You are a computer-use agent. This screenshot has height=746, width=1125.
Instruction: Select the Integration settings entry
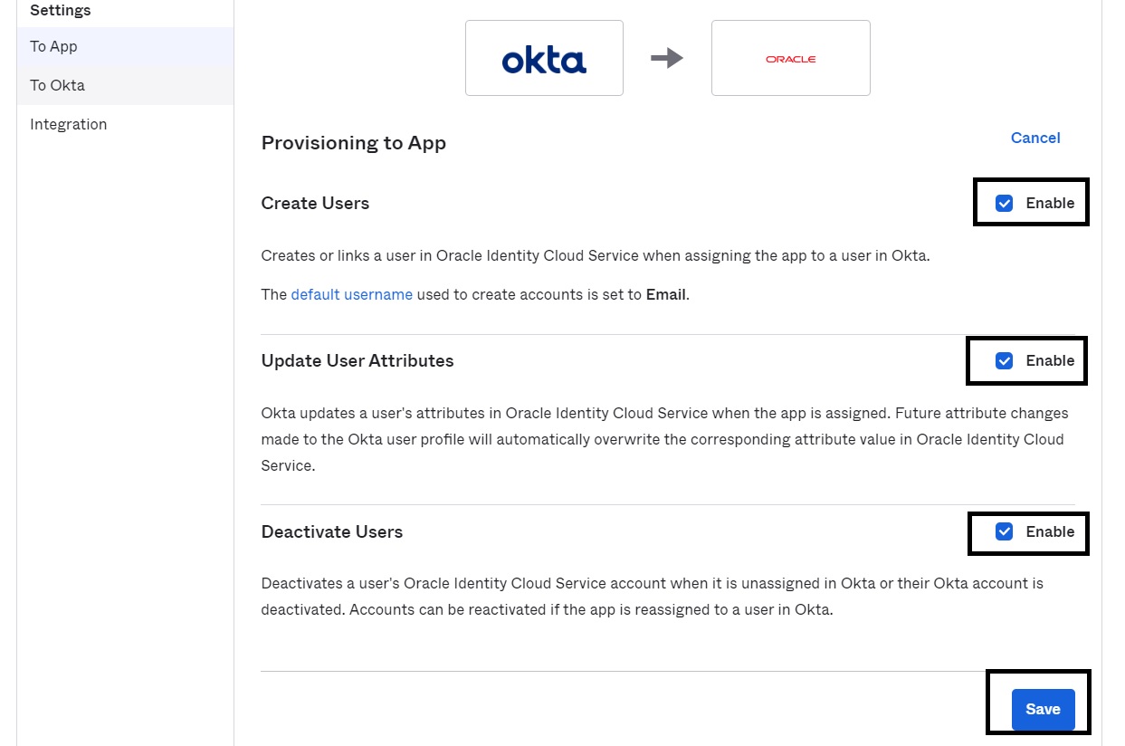(68, 124)
